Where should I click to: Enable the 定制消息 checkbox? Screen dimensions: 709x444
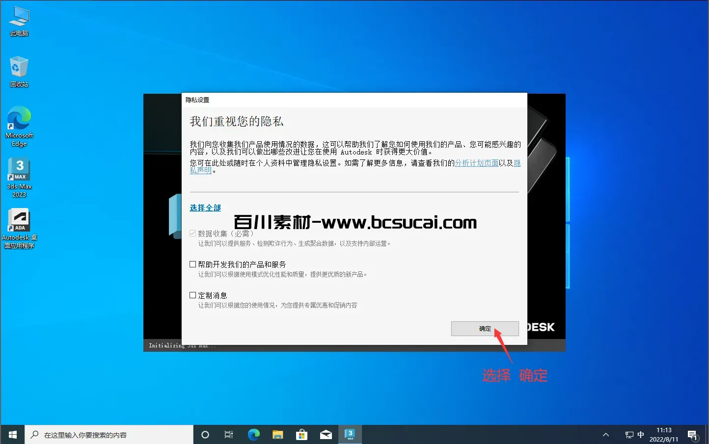point(193,295)
